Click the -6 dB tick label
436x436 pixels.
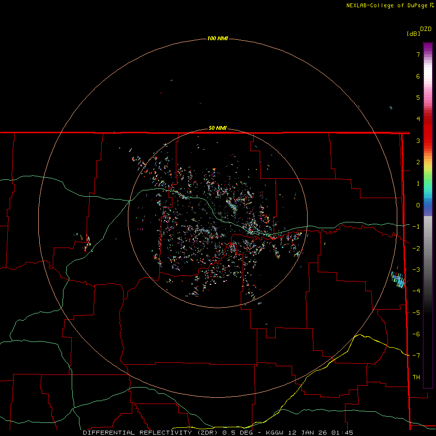coord(416,334)
